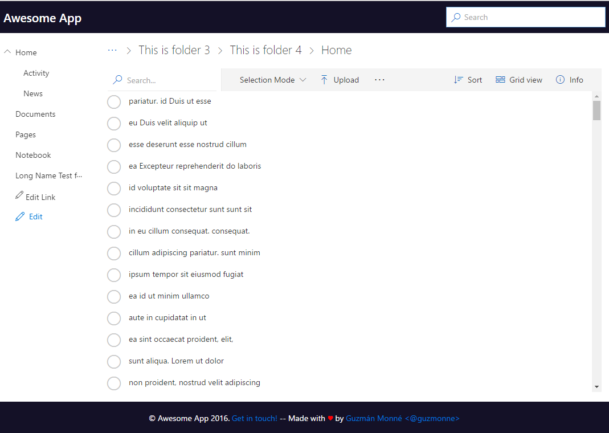Select circle for 'non proident, nostrud velit adipiscing'

click(x=114, y=383)
